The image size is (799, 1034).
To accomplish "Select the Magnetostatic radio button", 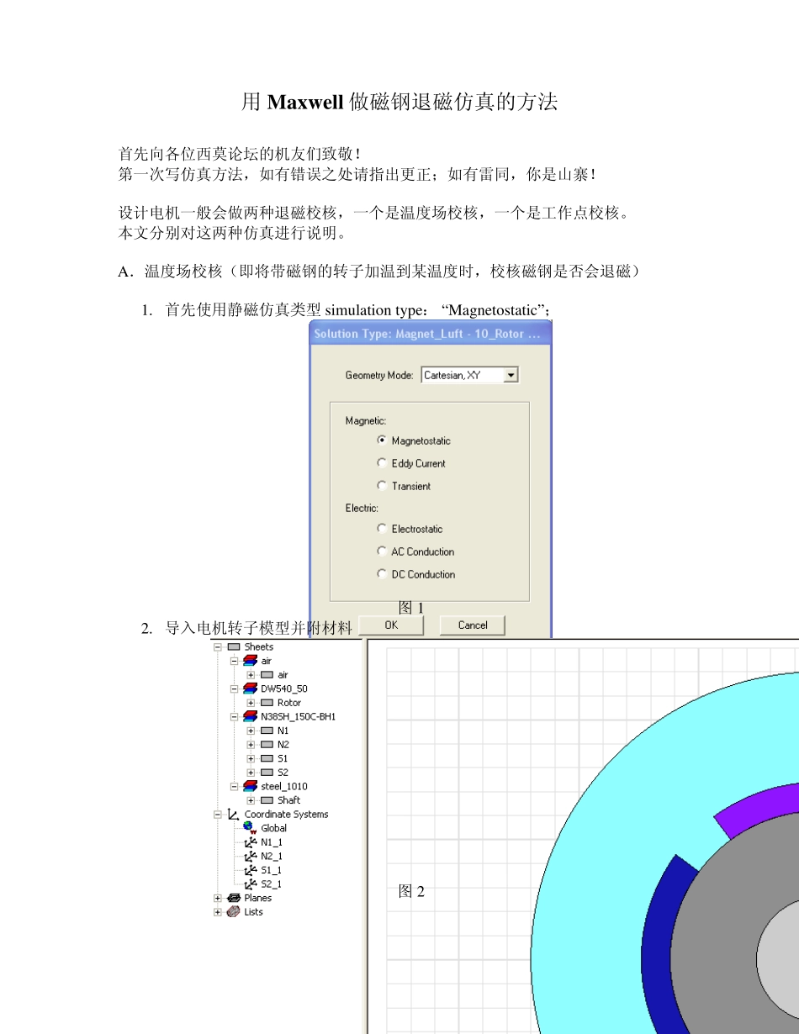I will [382, 441].
